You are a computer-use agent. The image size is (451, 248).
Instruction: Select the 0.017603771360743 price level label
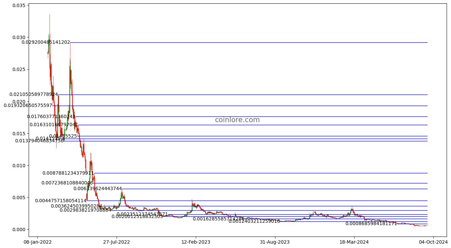coord(51,117)
